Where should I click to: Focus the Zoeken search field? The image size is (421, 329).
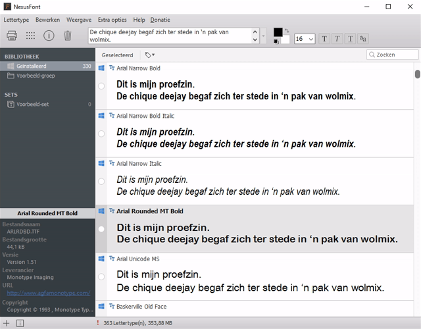pos(393,55)
